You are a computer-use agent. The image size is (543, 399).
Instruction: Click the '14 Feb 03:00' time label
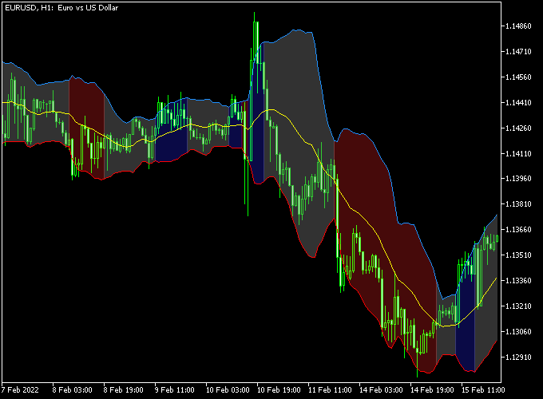[381, 390]
